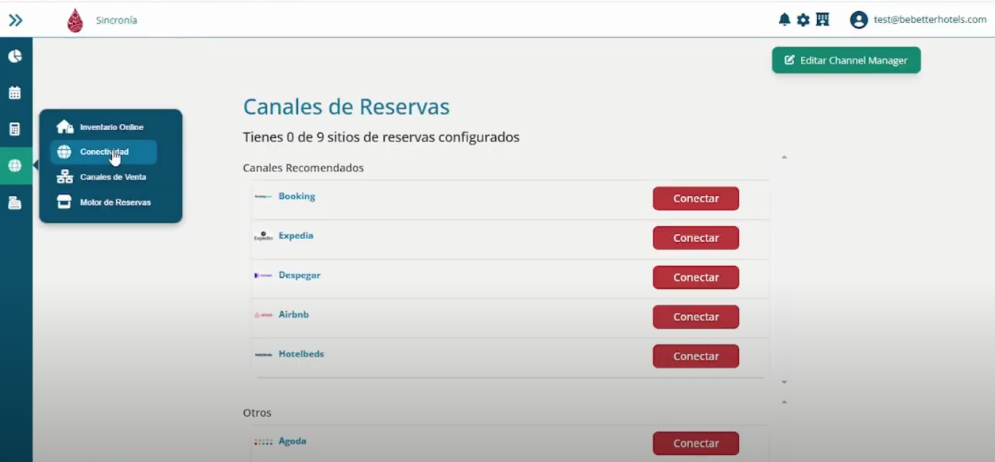Open the Booking channel name link
Viewport: 995px width, 462px height.
pos(297,196)
